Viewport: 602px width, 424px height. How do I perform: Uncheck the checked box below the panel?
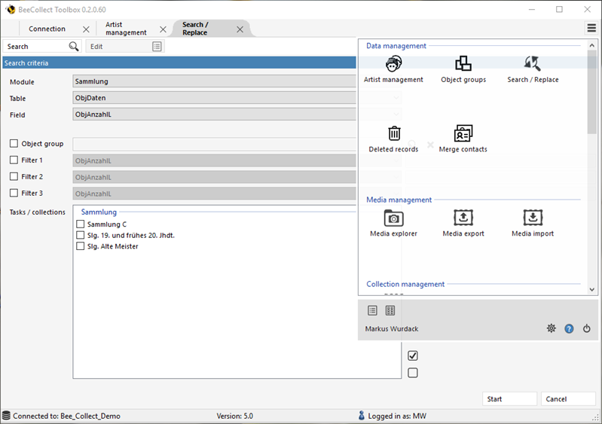(413, 355)
